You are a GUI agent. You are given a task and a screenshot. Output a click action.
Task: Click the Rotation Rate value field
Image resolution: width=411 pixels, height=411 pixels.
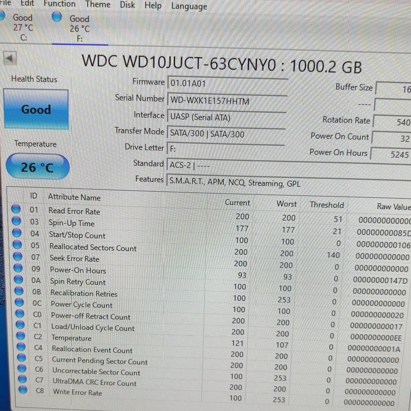click(x=393, y=122)
